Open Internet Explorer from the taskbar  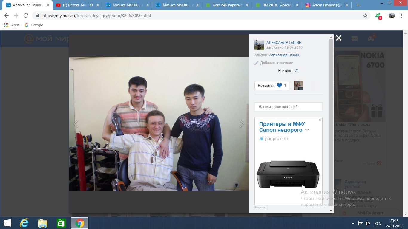coord(24,223)
